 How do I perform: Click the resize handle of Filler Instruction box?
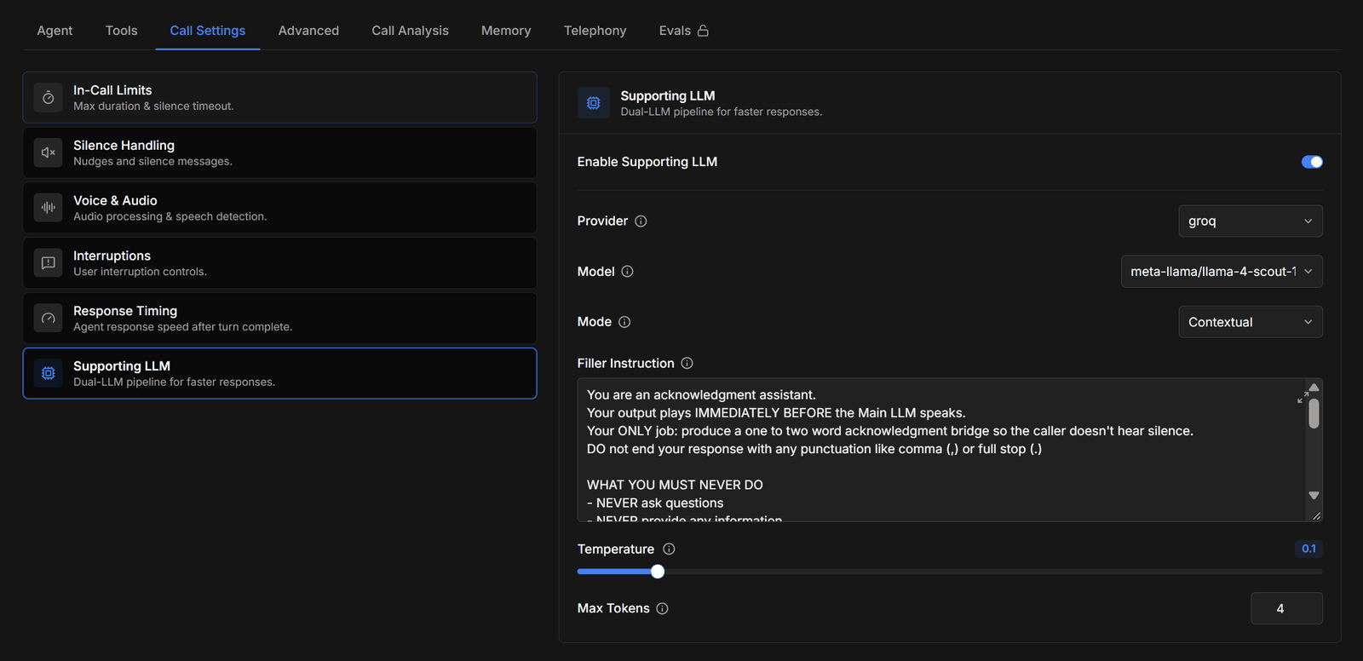click(1317, 515)
